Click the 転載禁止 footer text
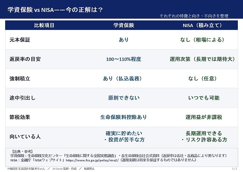Image resolution: width=243 pixels, height=172 pixels. pos(89,169)
